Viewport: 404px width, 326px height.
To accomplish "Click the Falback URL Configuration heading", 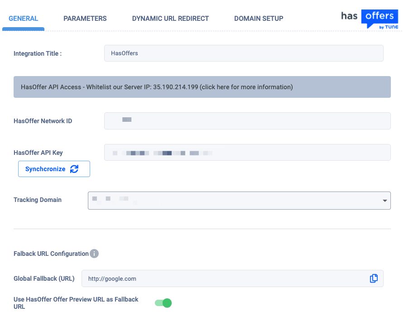I will pyautogui.click(x=51, y=254).
